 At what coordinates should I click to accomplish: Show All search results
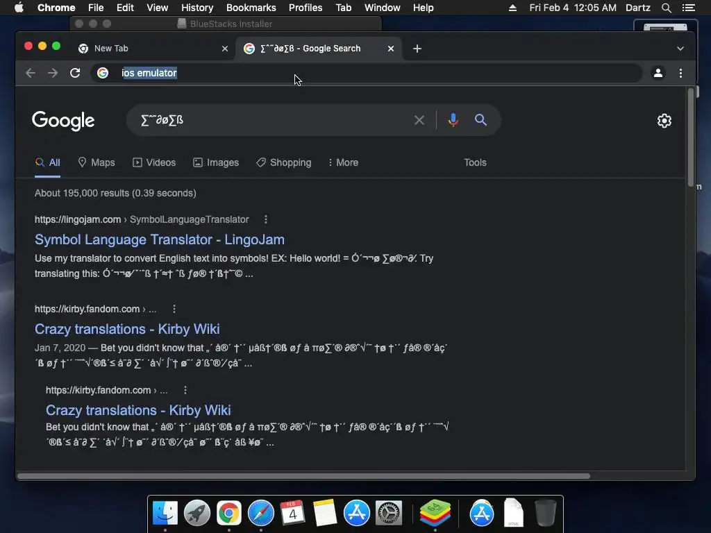click(x=48, y=162)
